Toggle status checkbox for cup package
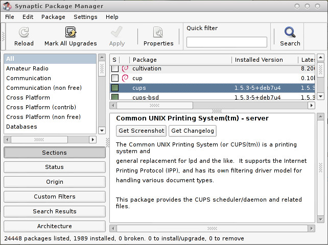The height and width of the screenshot is (245, 328). pyautogui.click(x=115, y=78)
